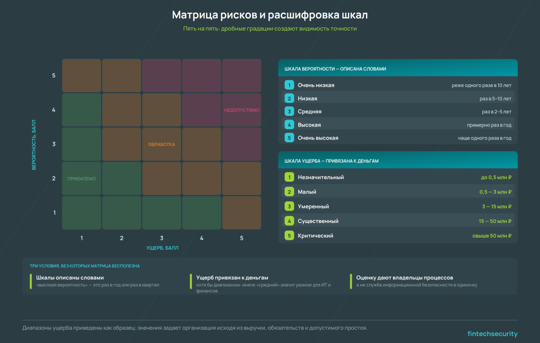The height and width of the screenshot is (343, 540).
Task: Click the condition «Шкалы описаны словами»
Action: [70, 278]
